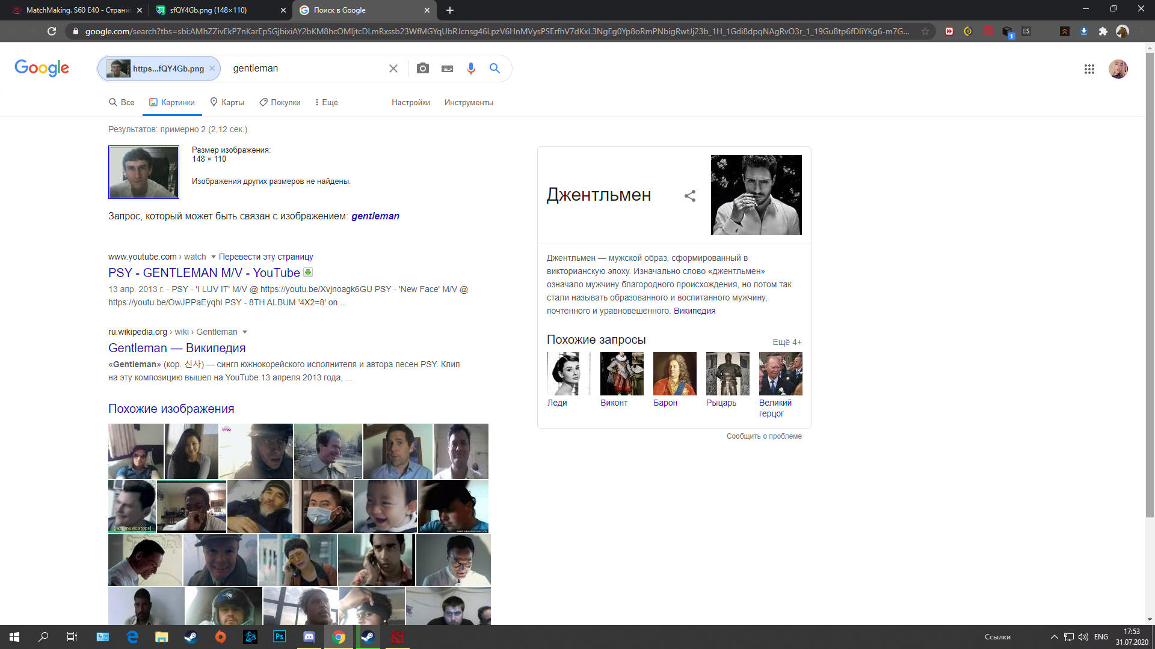
Task: Click the share icon next to Джентльмен
Action: pos(689,196)
